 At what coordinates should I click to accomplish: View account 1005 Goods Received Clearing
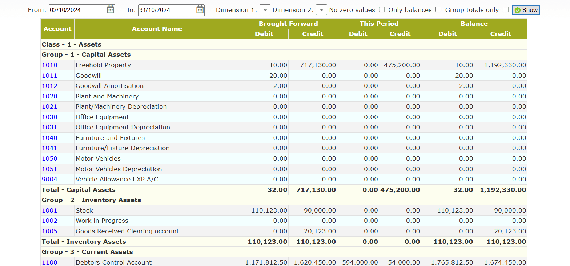(x=49, y=231)
